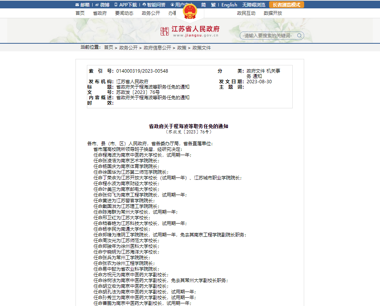Switch site language to English
This screenshot has height=306, width=380.
click(229, 5)
